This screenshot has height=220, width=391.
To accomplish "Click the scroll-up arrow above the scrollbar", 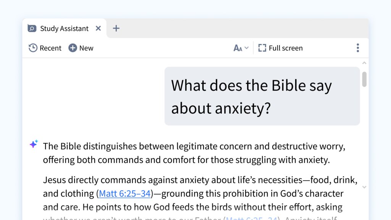I will click(364, 62).
